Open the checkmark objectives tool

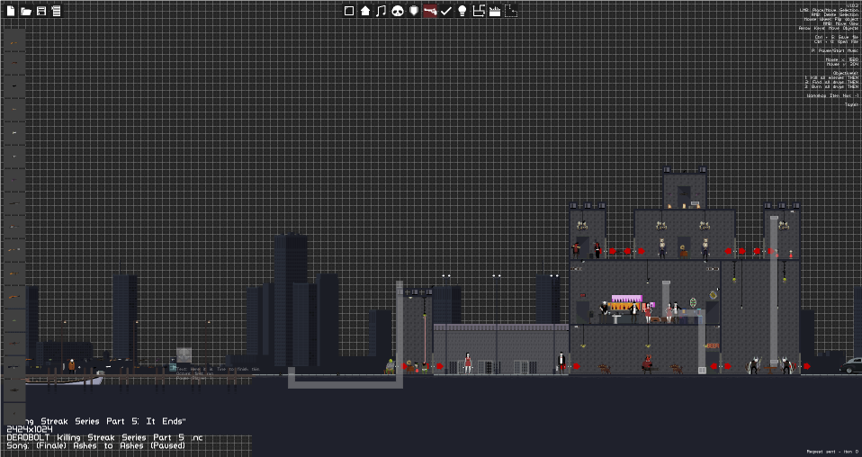pos(446,11)
